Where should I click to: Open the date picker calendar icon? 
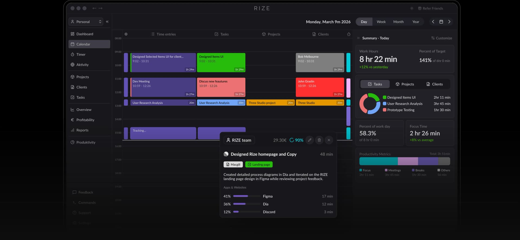(441, 22)
